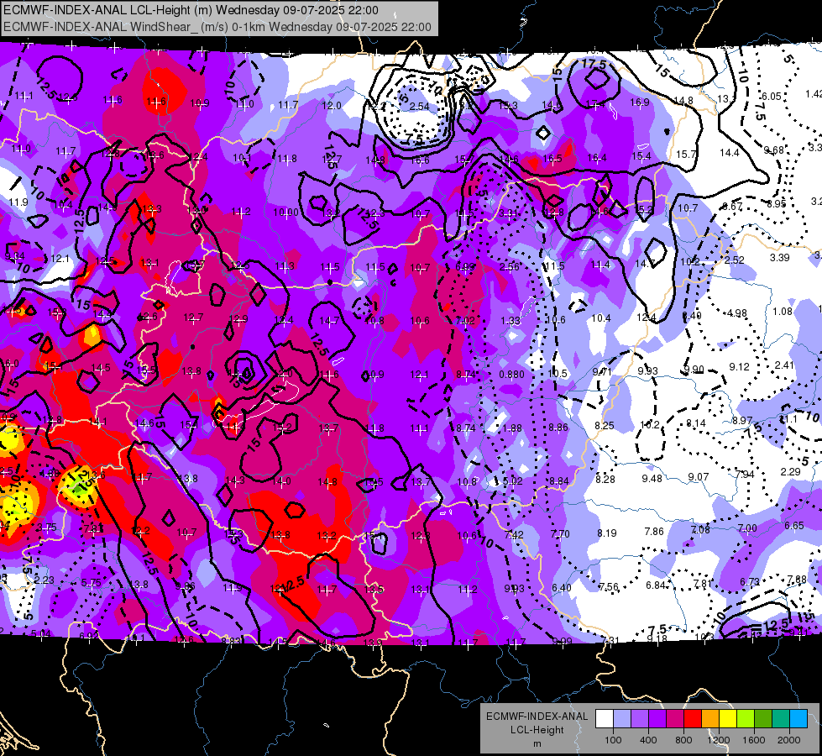Click the 9.90 grid value
The width and height of the screenshot is (822, 756).
(x=694, y=370)
